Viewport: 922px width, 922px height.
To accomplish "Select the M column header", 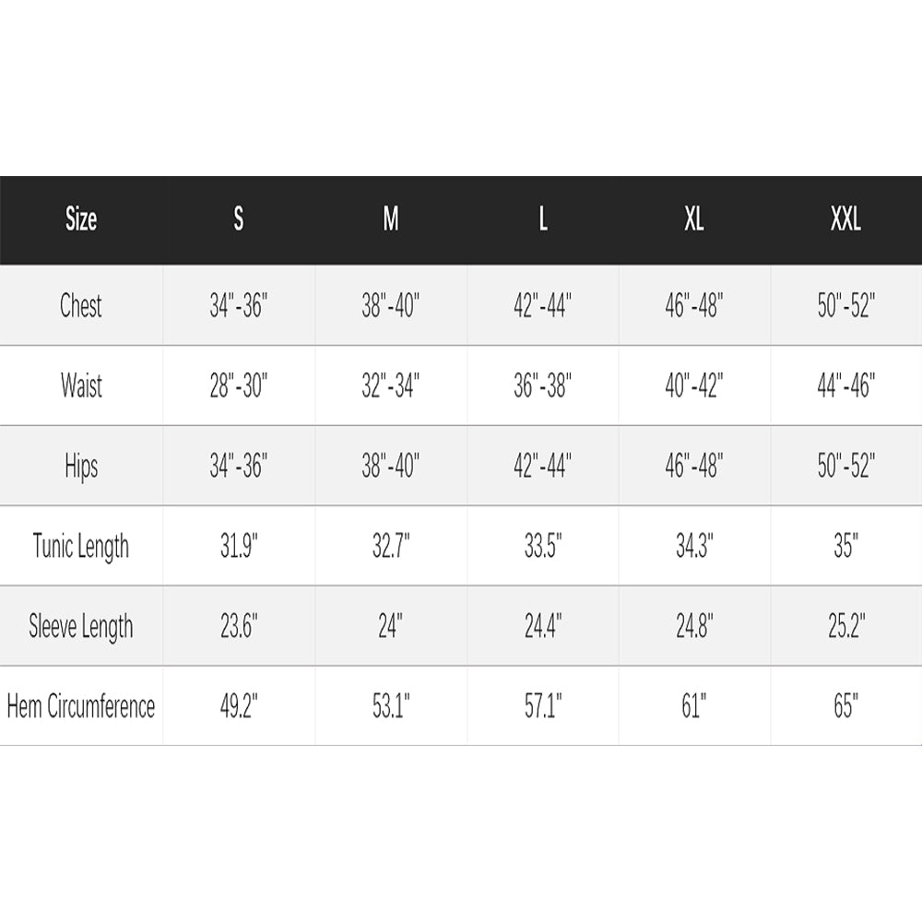I will point(391,219).
